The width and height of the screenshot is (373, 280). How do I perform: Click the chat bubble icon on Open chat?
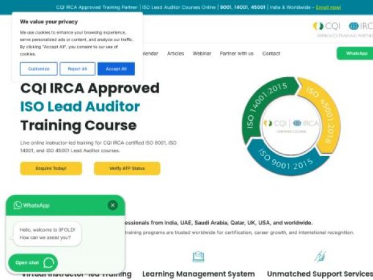48,263
